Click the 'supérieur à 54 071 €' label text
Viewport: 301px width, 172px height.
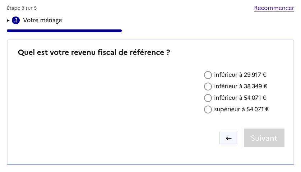[x=241, y=110]
